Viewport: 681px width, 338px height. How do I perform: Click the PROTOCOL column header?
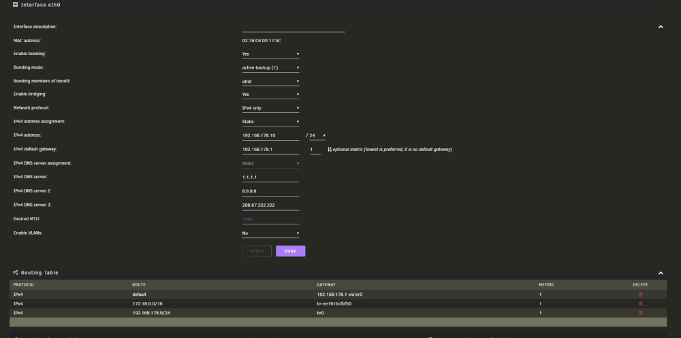(24, 285)
